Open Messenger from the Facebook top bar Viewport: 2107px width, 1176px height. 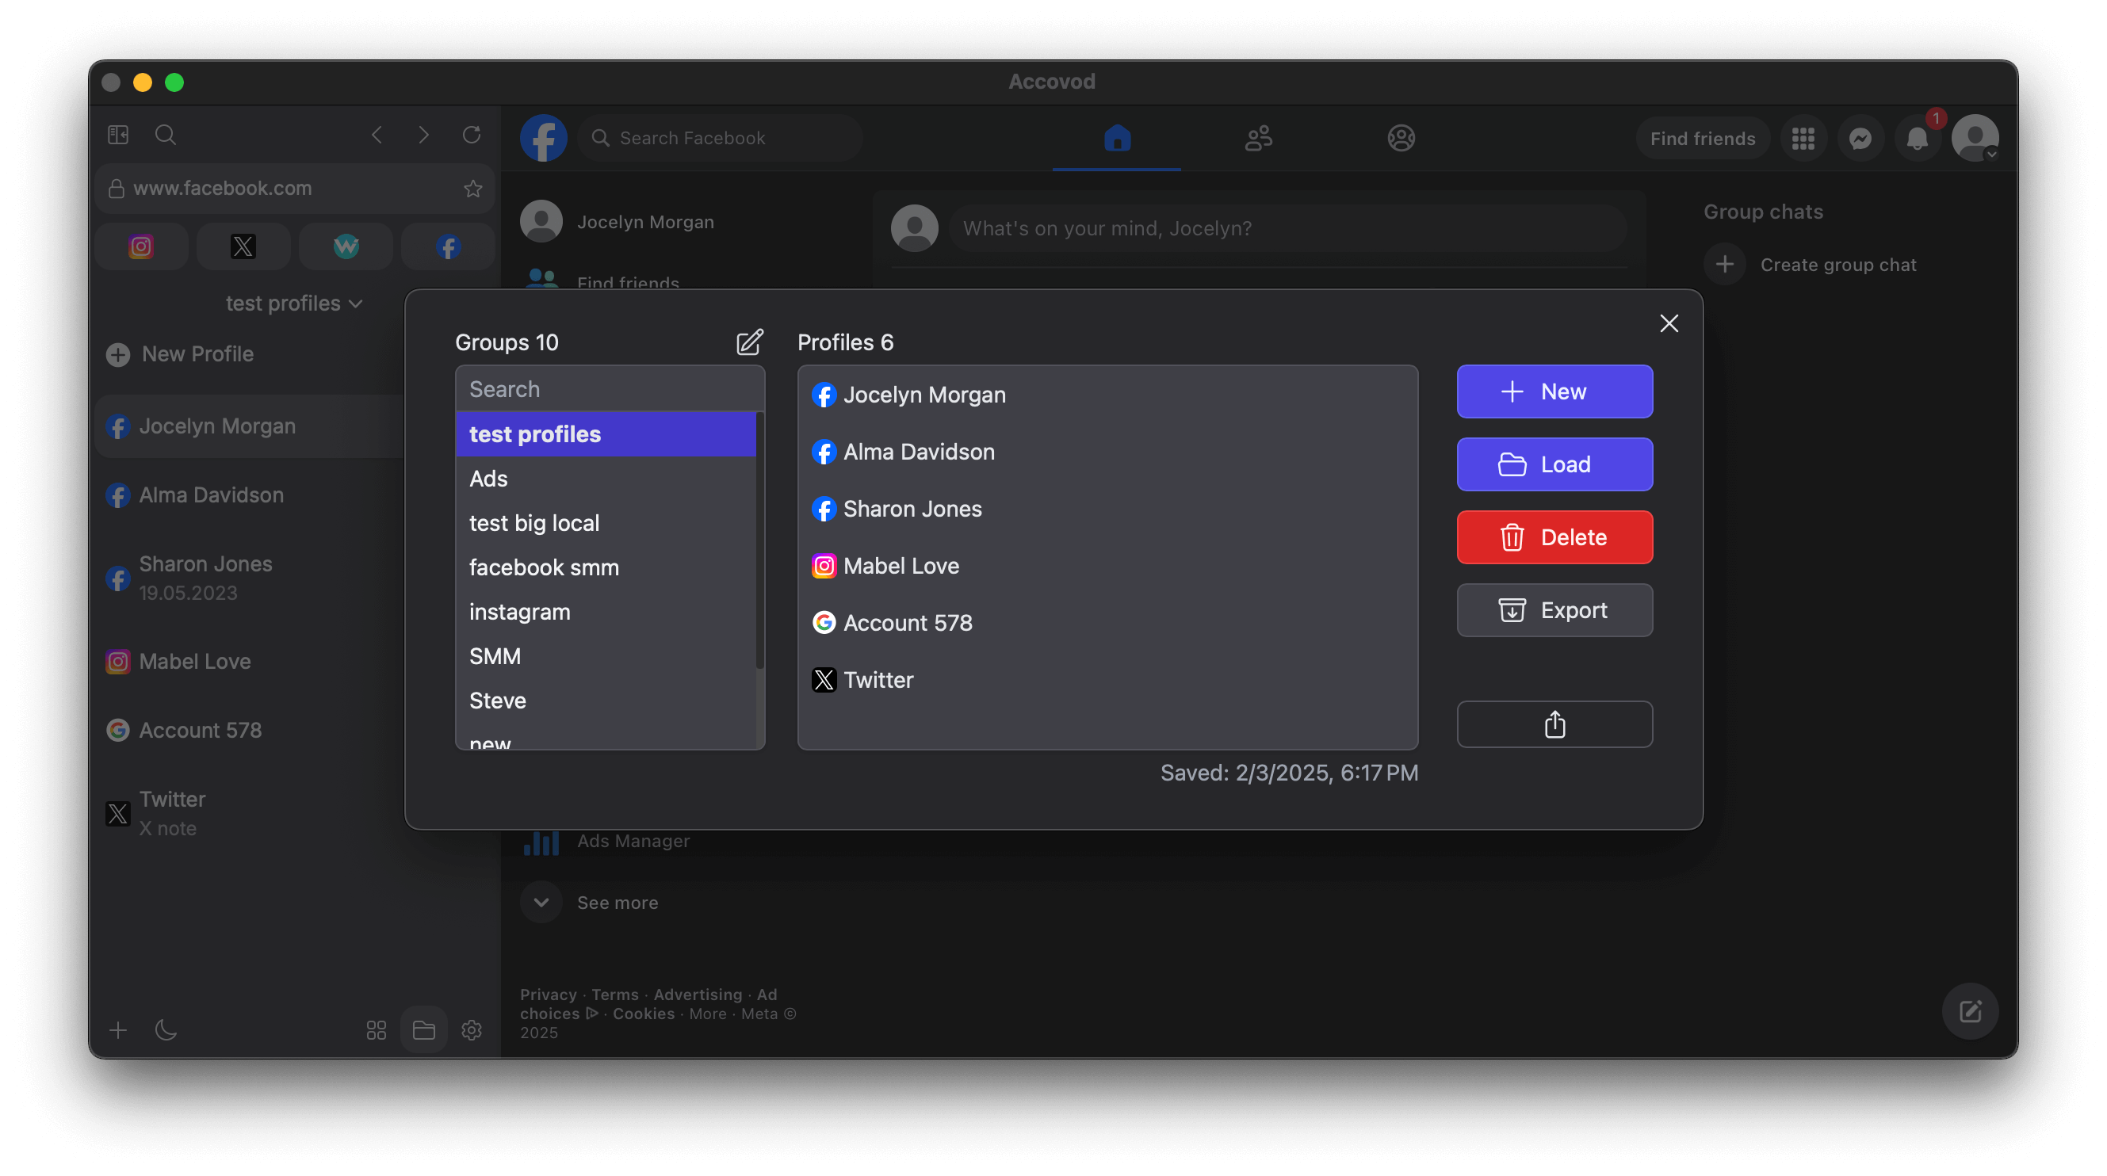1861,137
